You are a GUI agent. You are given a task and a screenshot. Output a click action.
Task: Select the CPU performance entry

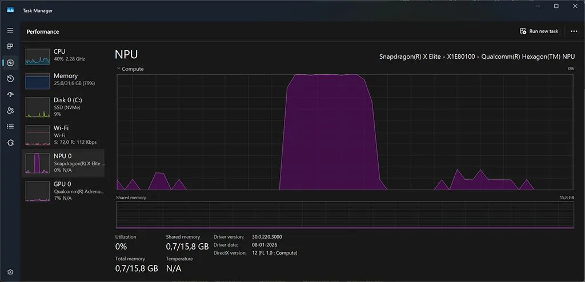(x=63, y=55)
